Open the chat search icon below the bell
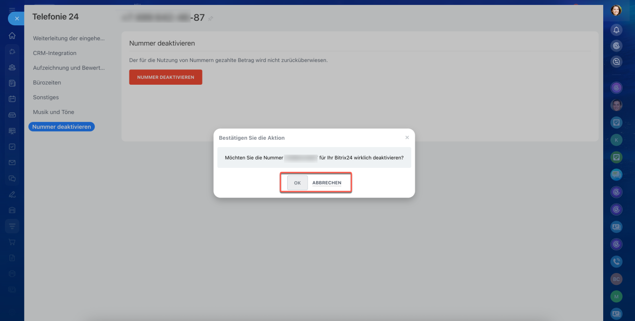 [x=616, y=62]
